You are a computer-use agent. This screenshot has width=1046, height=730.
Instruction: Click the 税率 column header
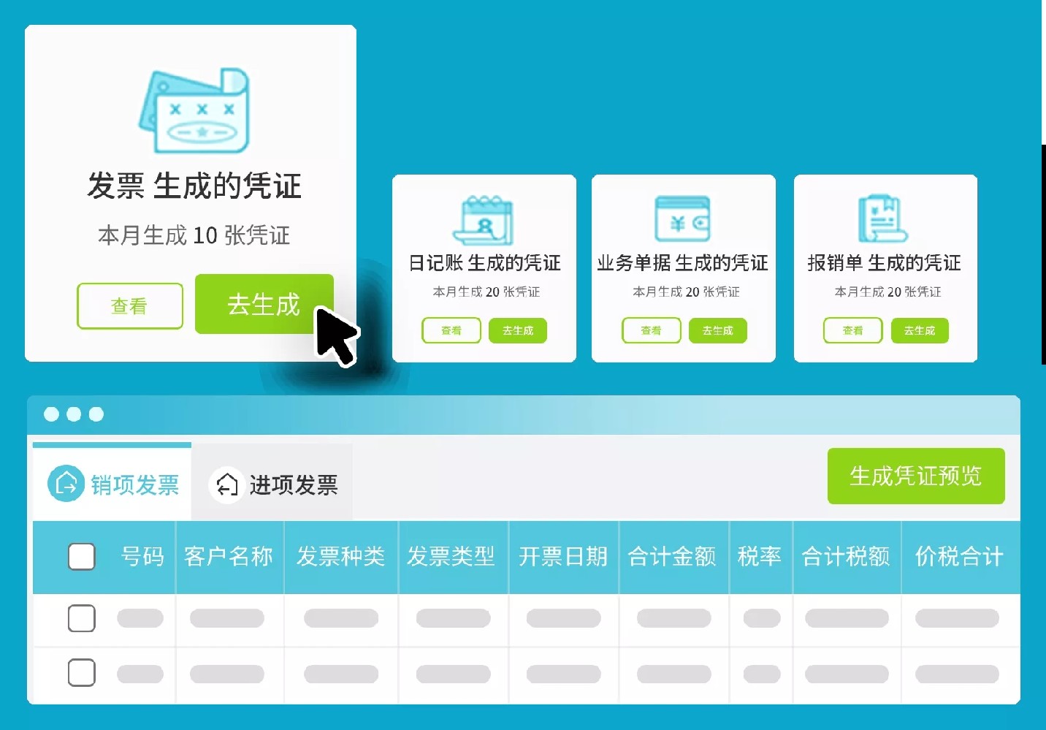coord(760,557)
